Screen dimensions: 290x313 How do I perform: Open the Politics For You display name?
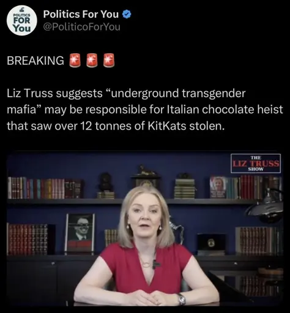coord(81,14)
